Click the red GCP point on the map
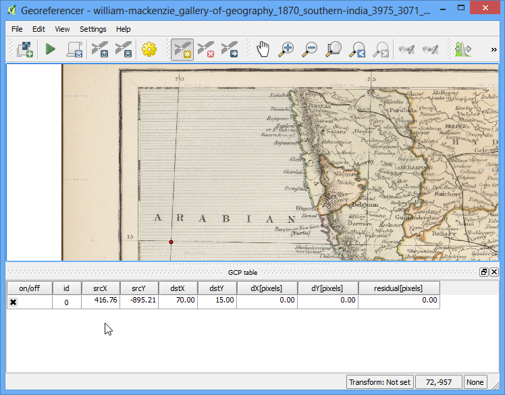This screenshot has width=505, height=395. 171,242
